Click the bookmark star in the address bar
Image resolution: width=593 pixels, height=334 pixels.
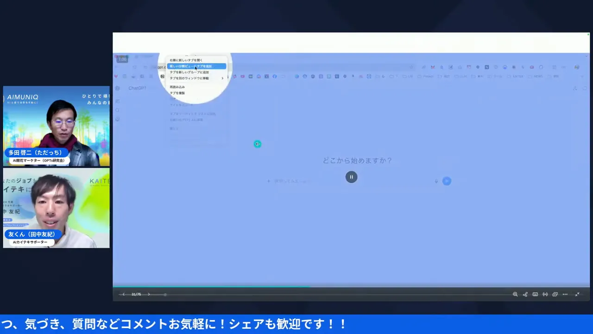[x=411, y=67]
